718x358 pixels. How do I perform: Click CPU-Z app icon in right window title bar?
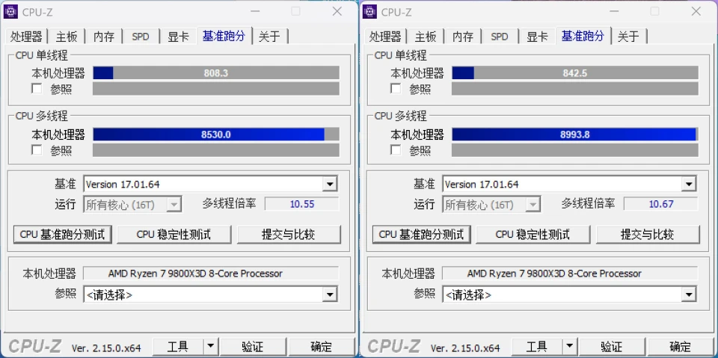pos(370,11)
